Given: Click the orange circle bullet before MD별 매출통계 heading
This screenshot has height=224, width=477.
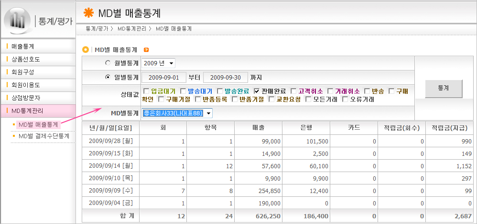Looking at the screenshot, I should tap(86, 50).
